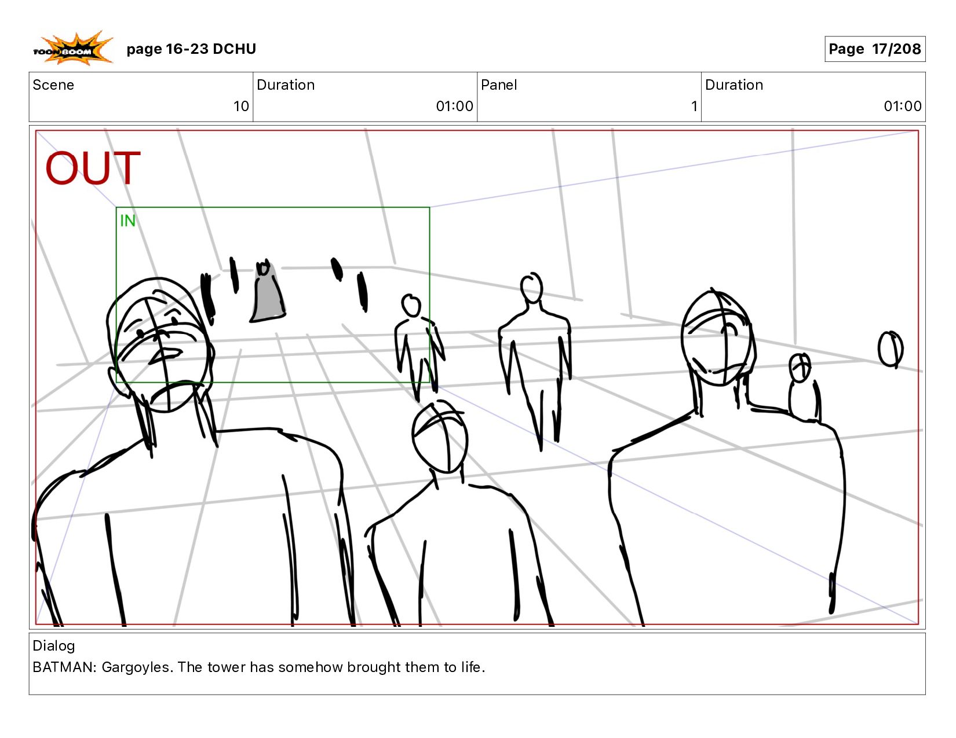Image resolution: width=956 pixels, height=738 pixels.
Task: Click the 'Panel' header label
Action: (499, 85)
